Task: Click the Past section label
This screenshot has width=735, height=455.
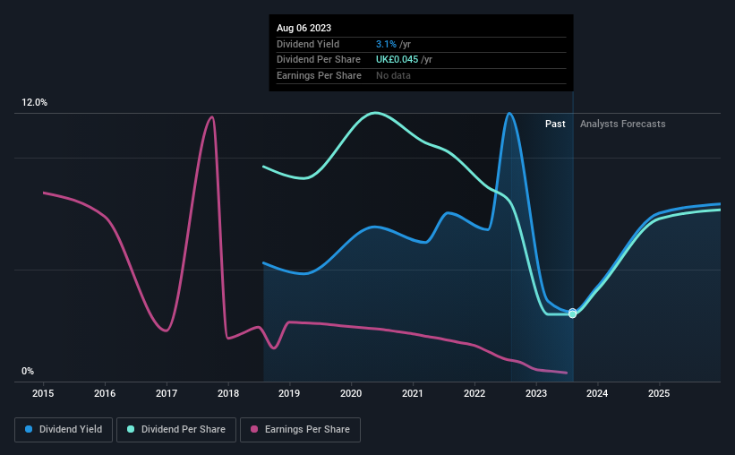Action: pyautogui.click(x=555, y=124)
